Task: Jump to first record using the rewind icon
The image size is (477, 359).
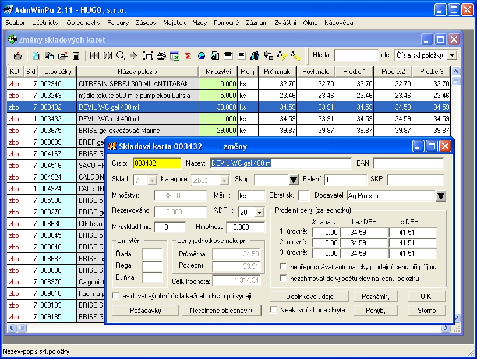Action: pos(94,56)
